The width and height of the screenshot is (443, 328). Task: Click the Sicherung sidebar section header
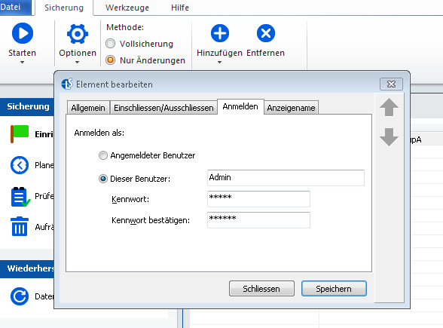27,106
